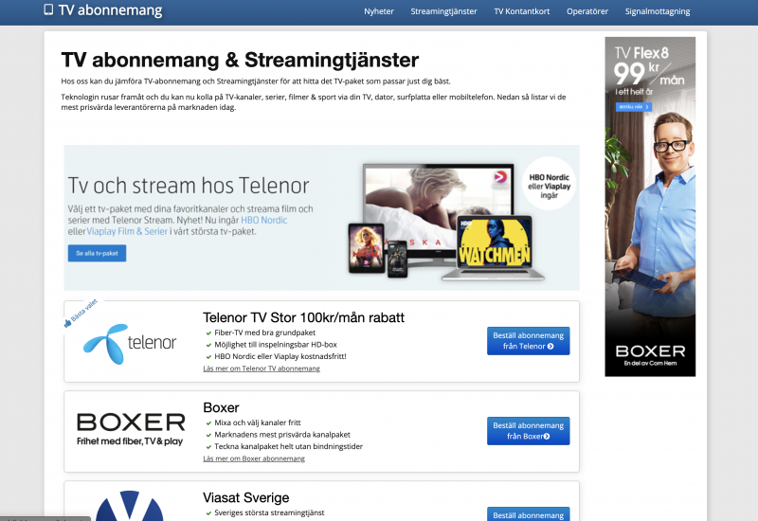Click checkmark beside Möjlighet till inspelningsbar HD-box
Image resolution: width=758 pixels, height=521 pixels.
(208, 345)
